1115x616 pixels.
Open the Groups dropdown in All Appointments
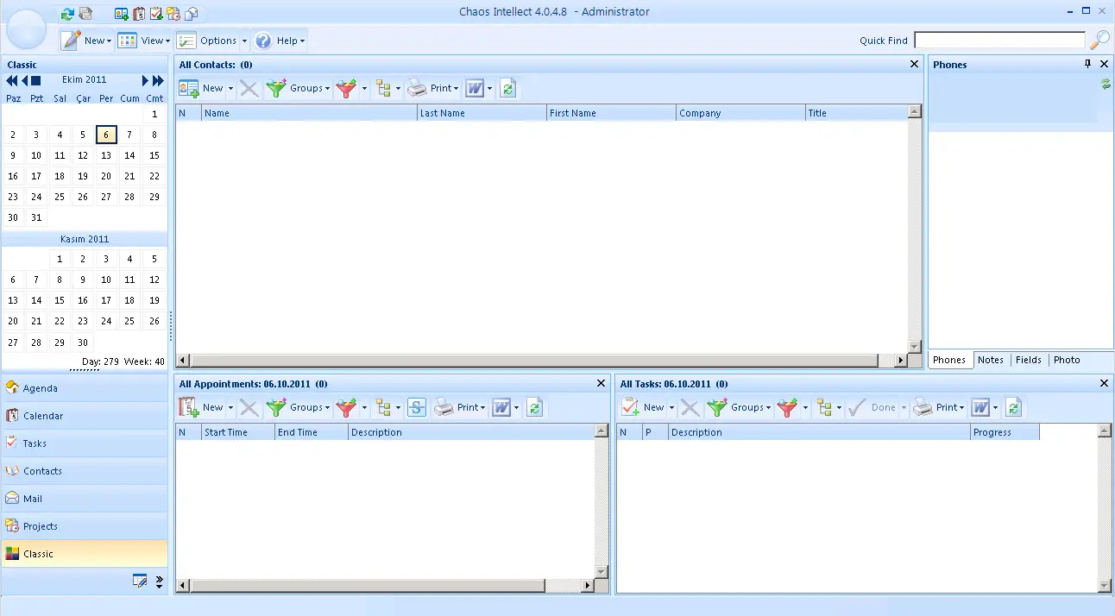click(x=299, y=407)
